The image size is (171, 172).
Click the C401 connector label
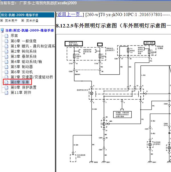147,129
